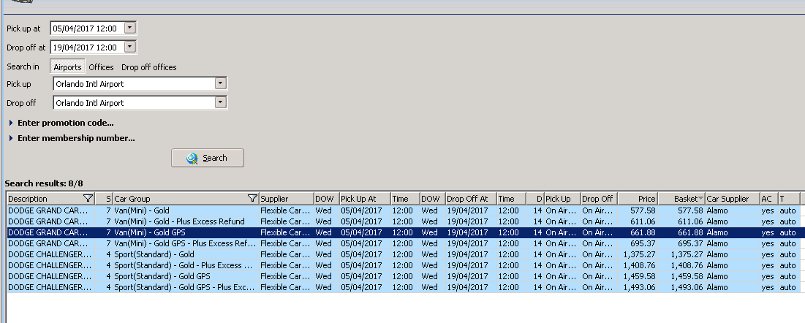Click the 1,493.06 price cell

[638, 287]
